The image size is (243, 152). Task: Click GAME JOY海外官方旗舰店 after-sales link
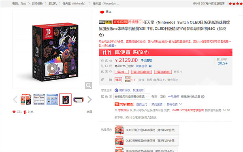point(188,110)
